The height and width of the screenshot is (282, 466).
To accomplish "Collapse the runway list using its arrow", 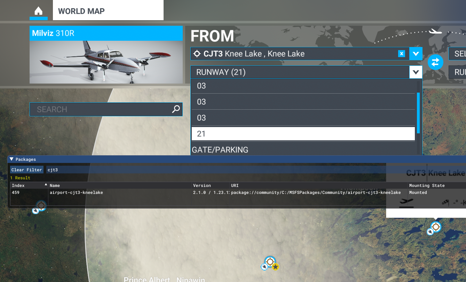I will [x=416, y=72].
